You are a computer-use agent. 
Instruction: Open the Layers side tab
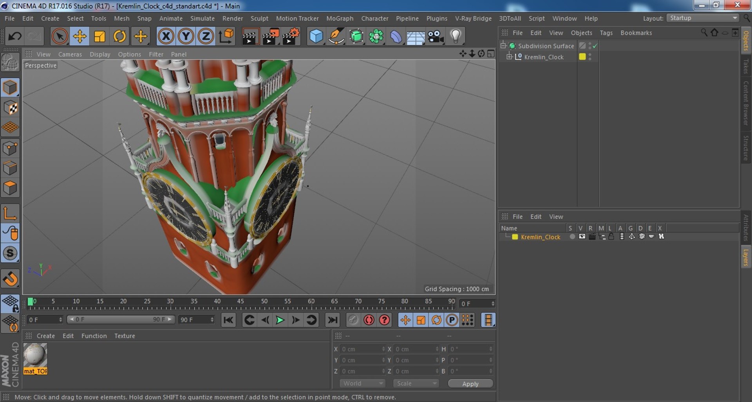(x=746, y=257)
